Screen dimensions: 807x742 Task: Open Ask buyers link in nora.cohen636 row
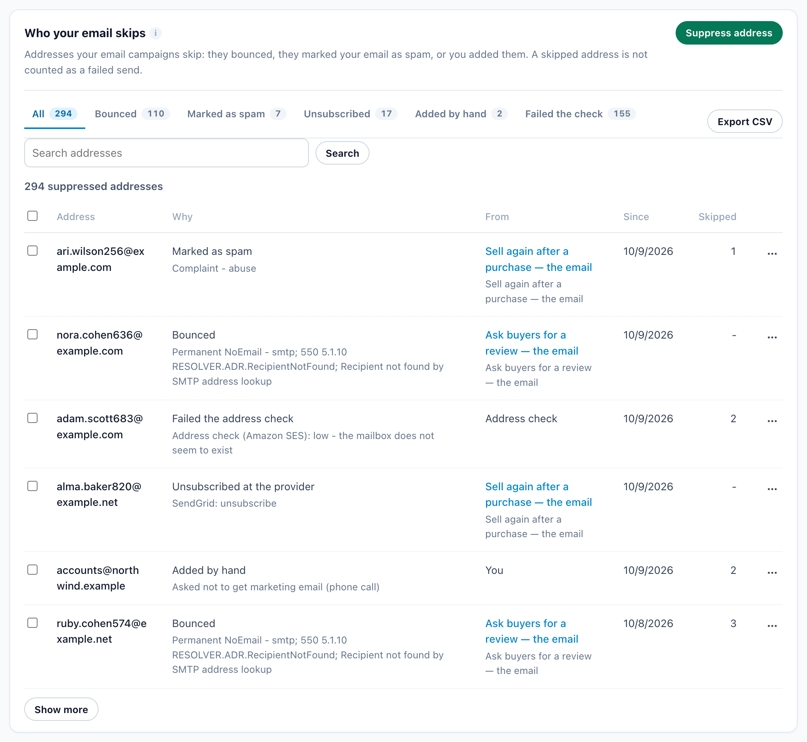pos(532,343)
